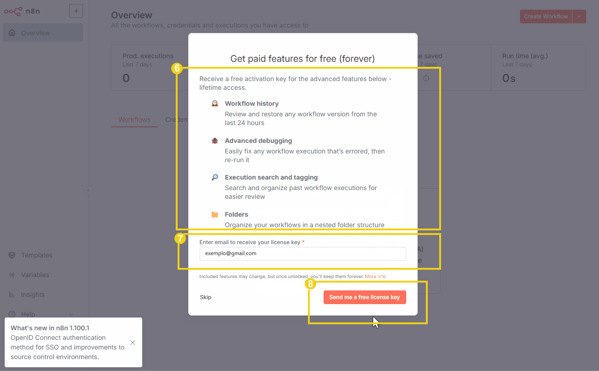
Task: Click the n8n logo icon
Action: point(13,11)
